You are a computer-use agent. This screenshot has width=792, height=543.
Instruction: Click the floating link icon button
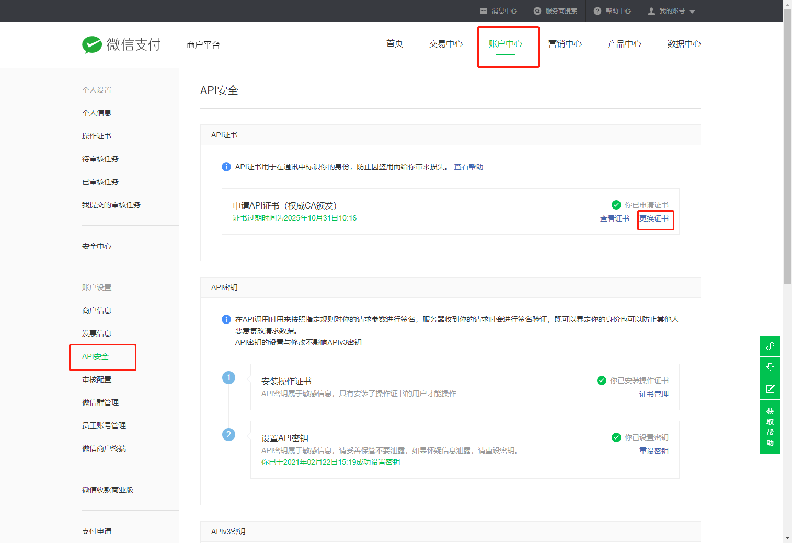pos(770,346)
